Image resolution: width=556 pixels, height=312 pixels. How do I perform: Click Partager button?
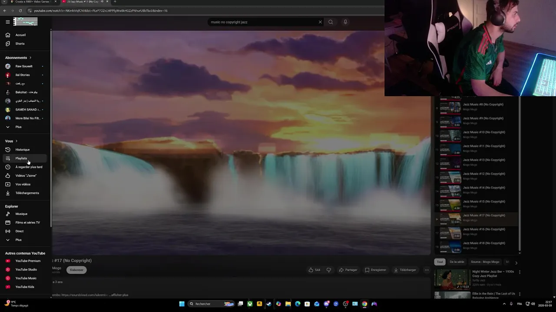point(348,270)
